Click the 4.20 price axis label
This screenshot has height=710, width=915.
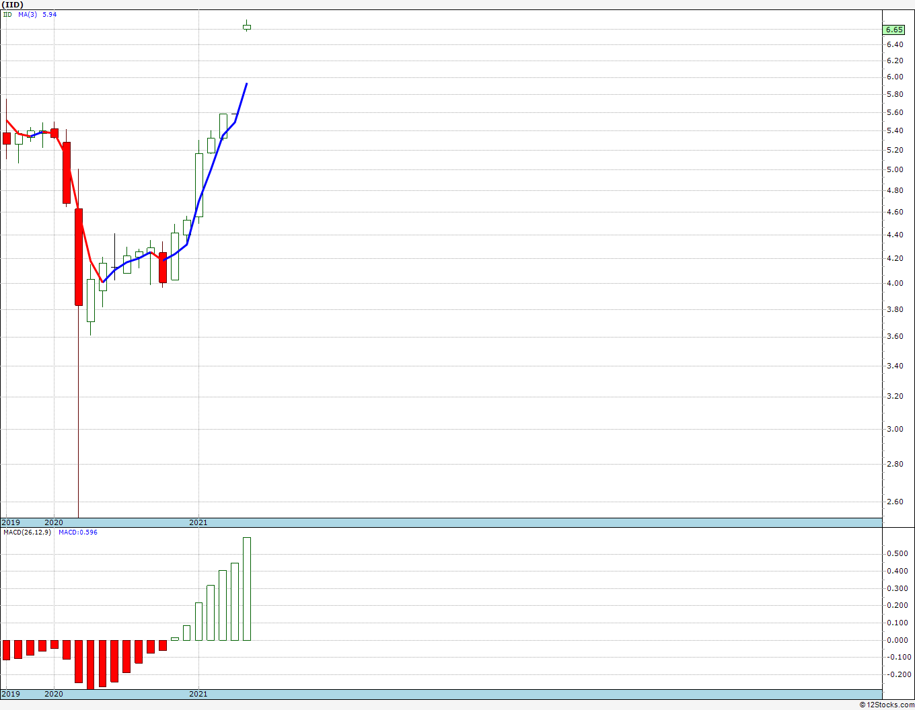pyautogui.click(x=895, y=259)
